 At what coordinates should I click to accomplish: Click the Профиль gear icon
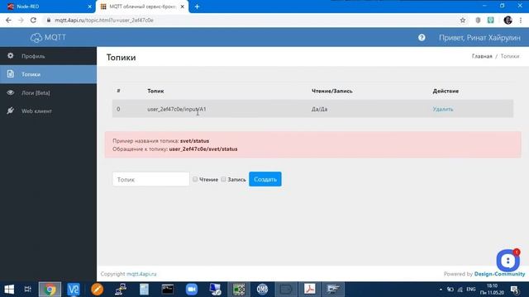coord(11,55)
